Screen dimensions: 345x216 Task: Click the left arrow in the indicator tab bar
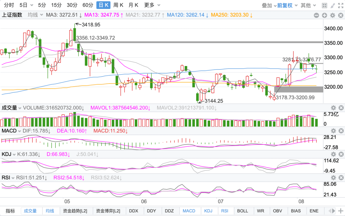pyautogui.click(x=330, y=211)
